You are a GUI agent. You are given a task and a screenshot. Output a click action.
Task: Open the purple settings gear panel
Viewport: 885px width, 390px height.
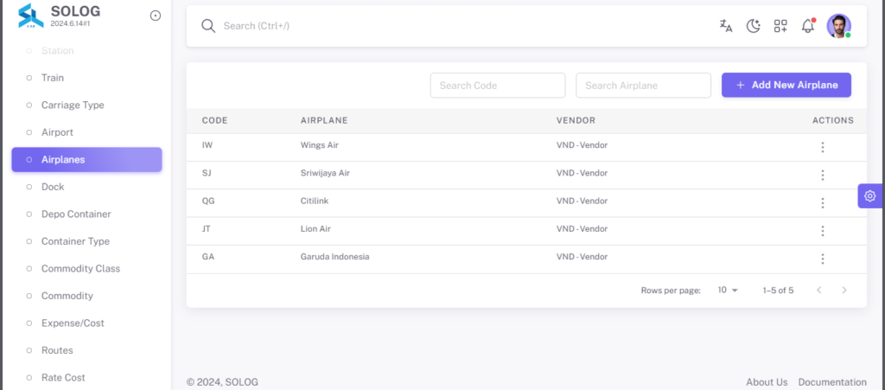click(x=869, y=195)
